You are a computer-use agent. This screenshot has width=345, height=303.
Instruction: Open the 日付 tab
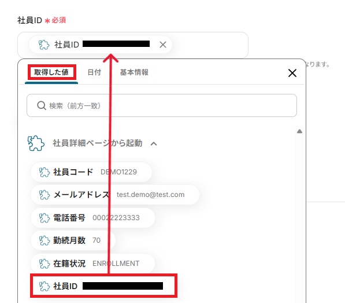point(94,72)
